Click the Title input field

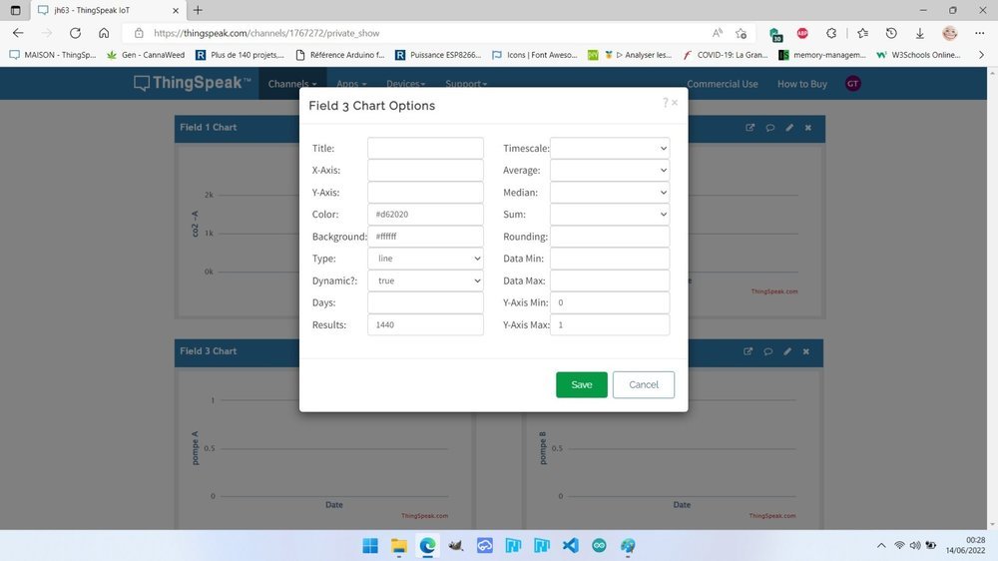(x=425, y=149)
